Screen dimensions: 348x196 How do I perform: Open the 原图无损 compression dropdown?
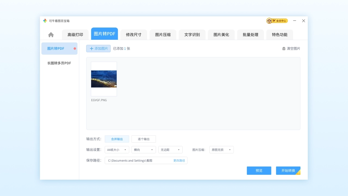pos(221,149)
